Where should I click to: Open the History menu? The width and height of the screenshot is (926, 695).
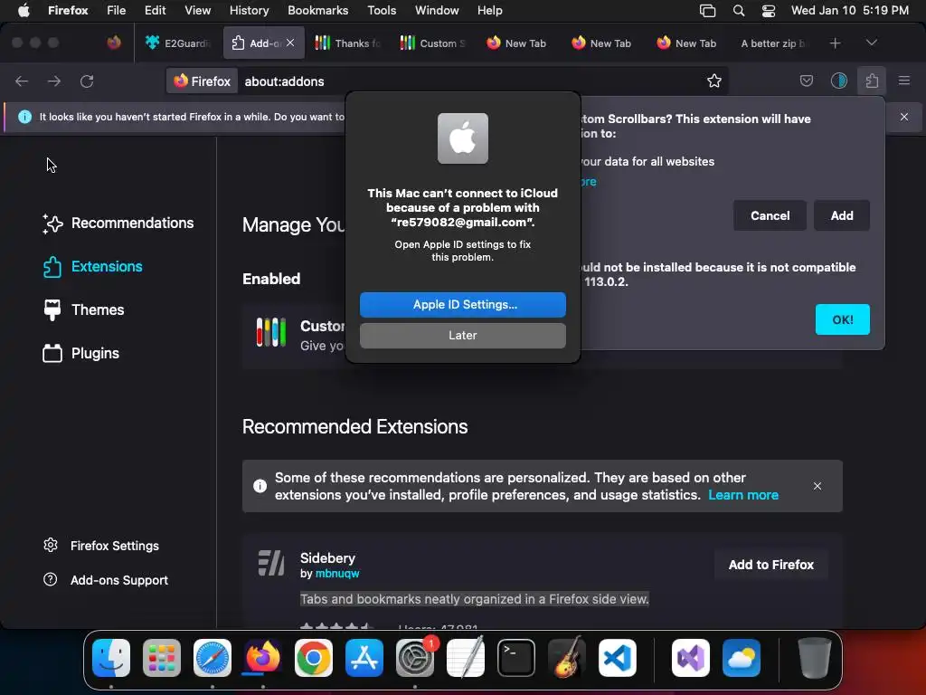pos(249,10)
